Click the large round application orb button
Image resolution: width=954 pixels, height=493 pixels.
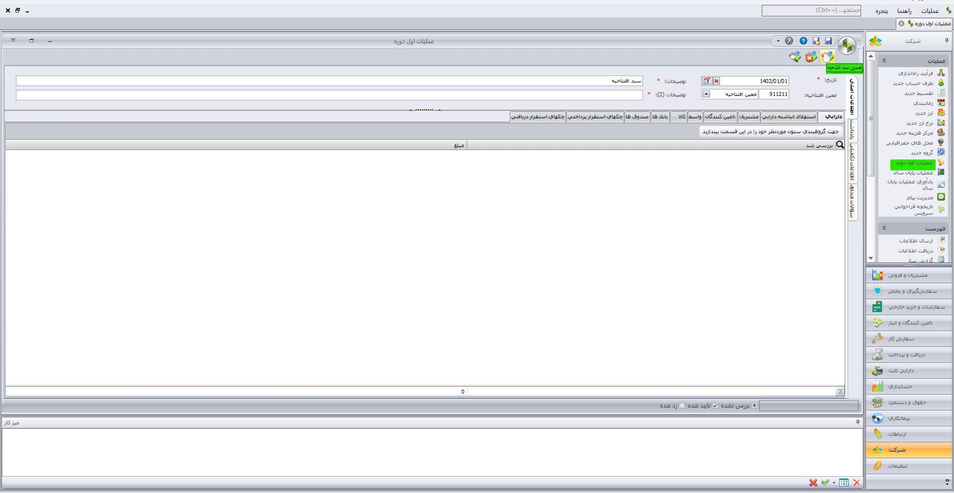pyautogui.click(x=847, y=46)
